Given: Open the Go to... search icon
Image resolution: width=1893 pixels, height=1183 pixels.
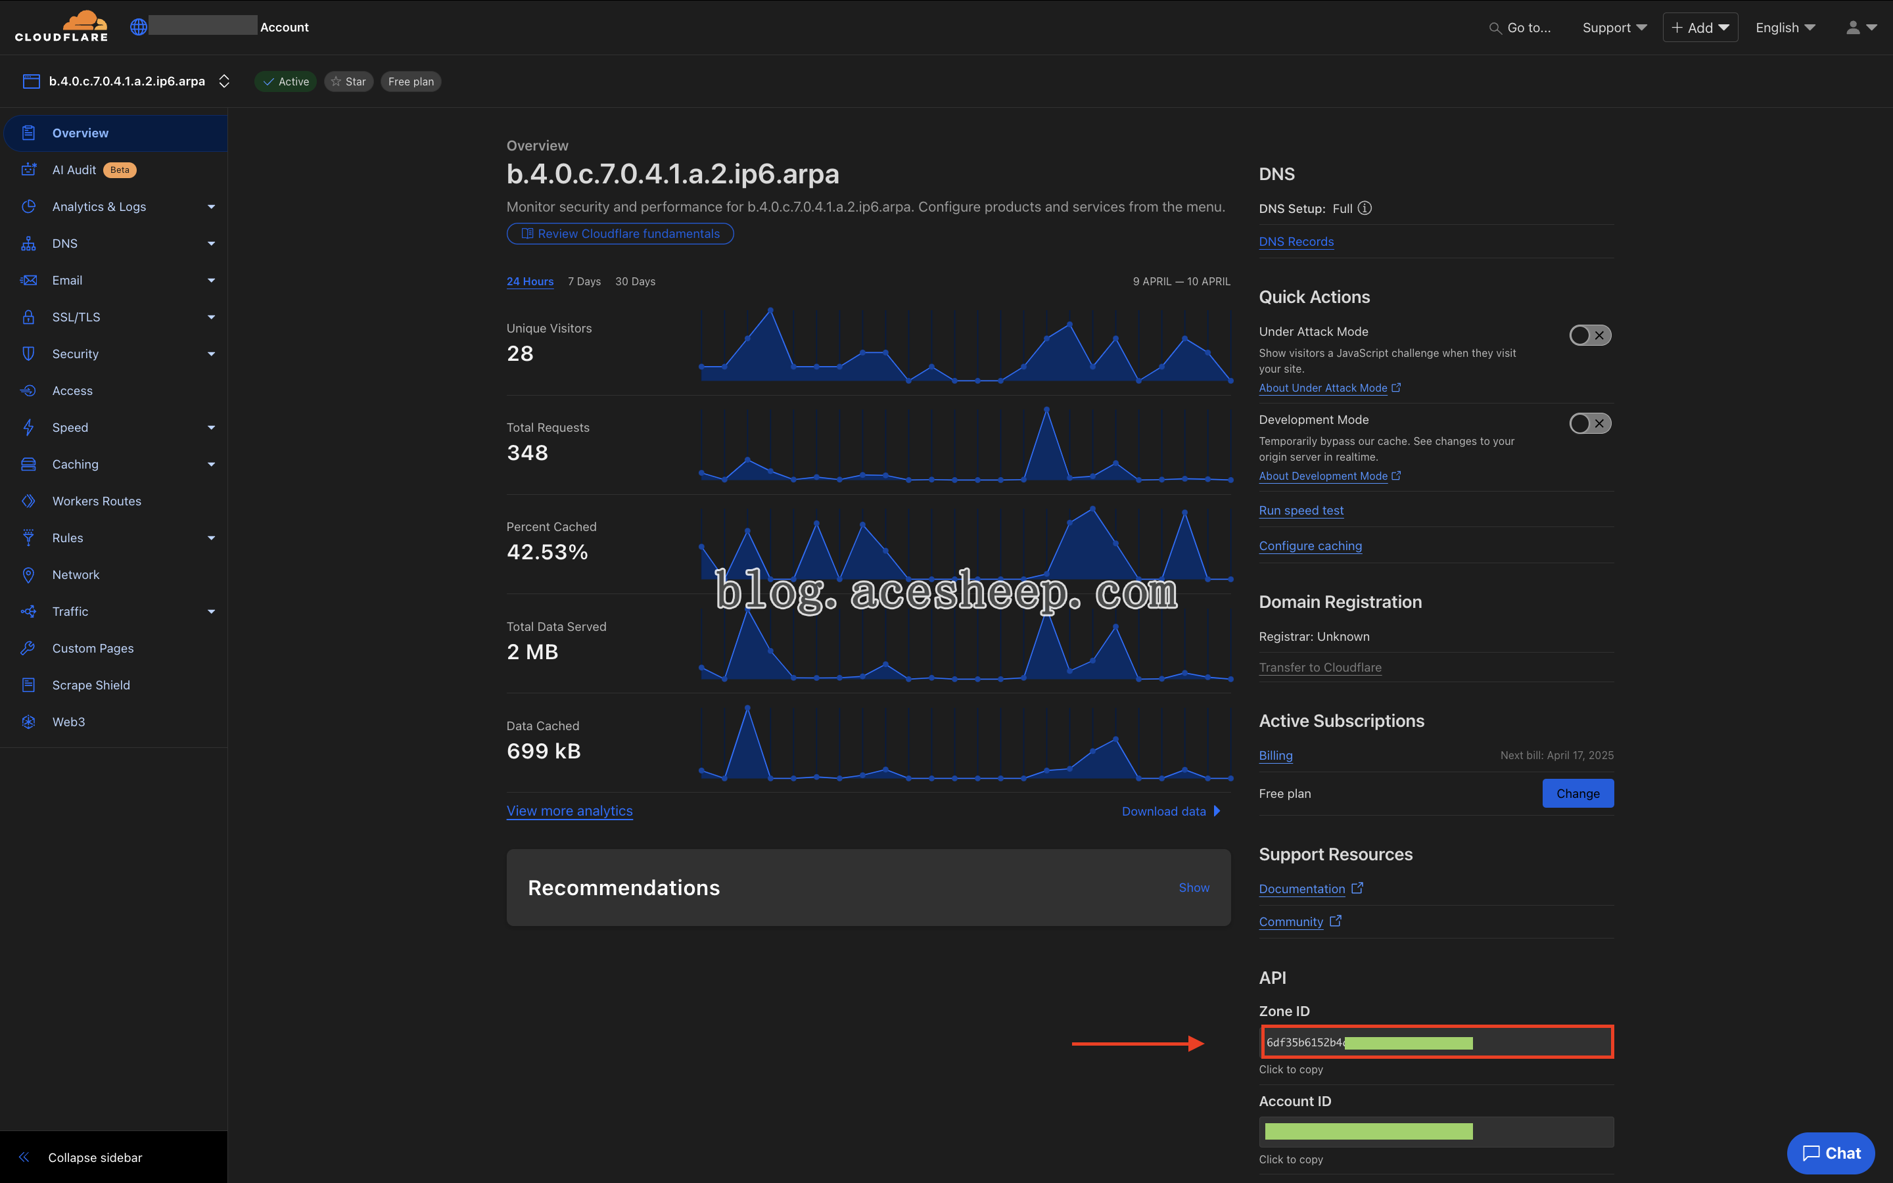Looking at the screenshot, I should tap(1495, 28).
